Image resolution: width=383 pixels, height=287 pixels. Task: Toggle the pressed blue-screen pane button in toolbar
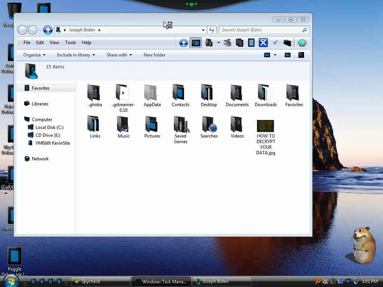[x=196, y=43]
